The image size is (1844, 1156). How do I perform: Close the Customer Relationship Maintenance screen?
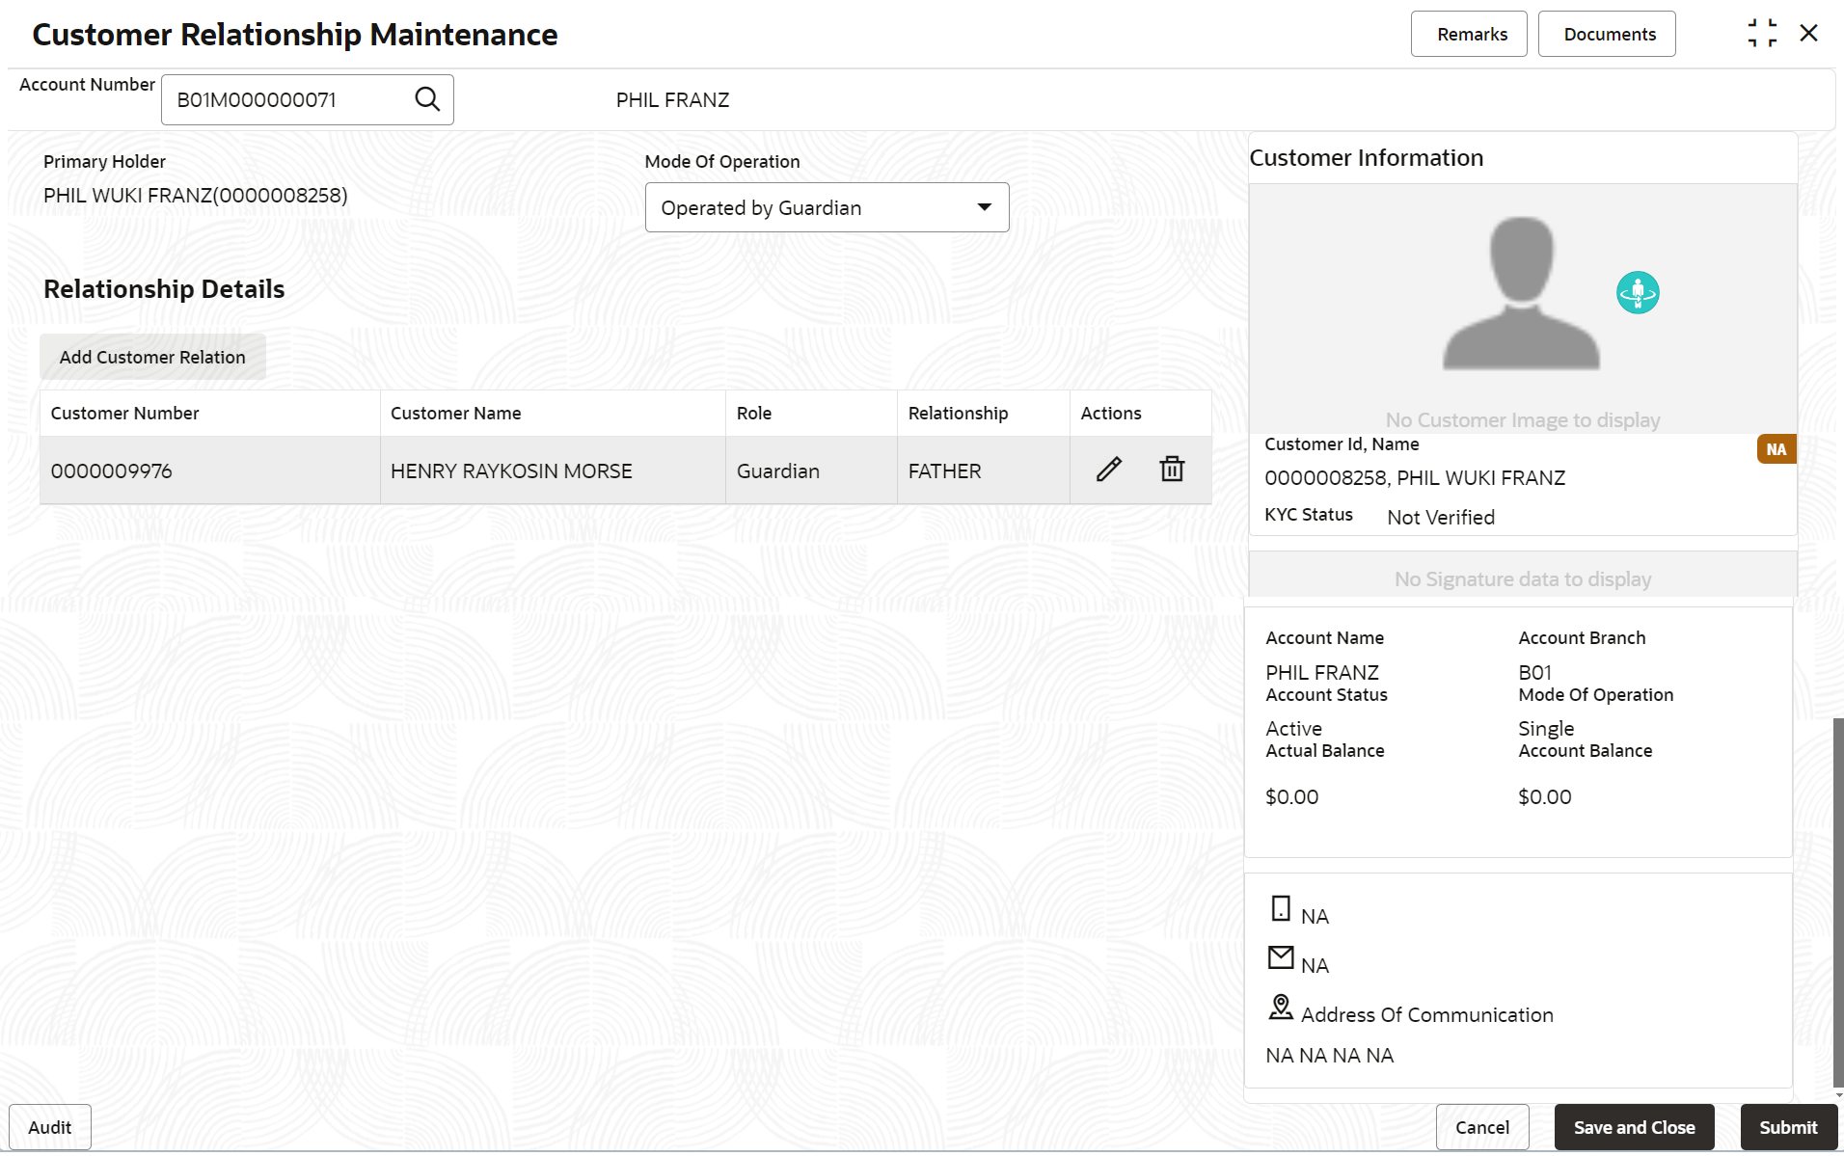click(1809, 34)
